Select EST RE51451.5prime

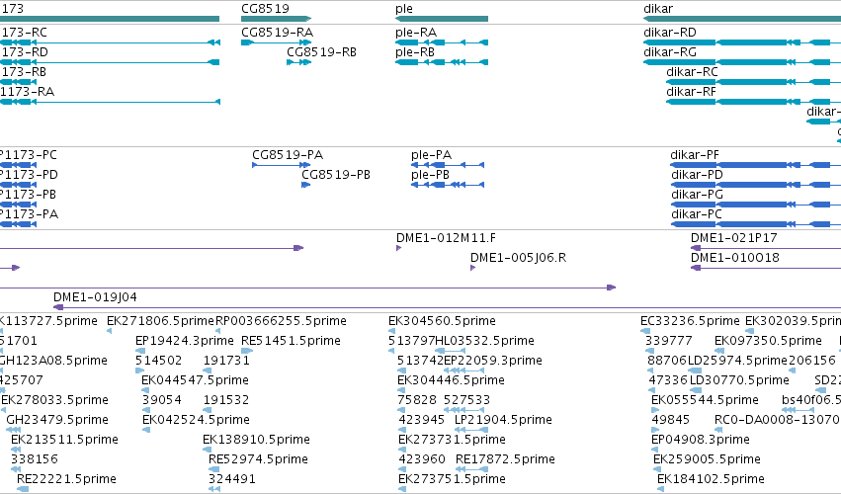[x=291, y=341]
